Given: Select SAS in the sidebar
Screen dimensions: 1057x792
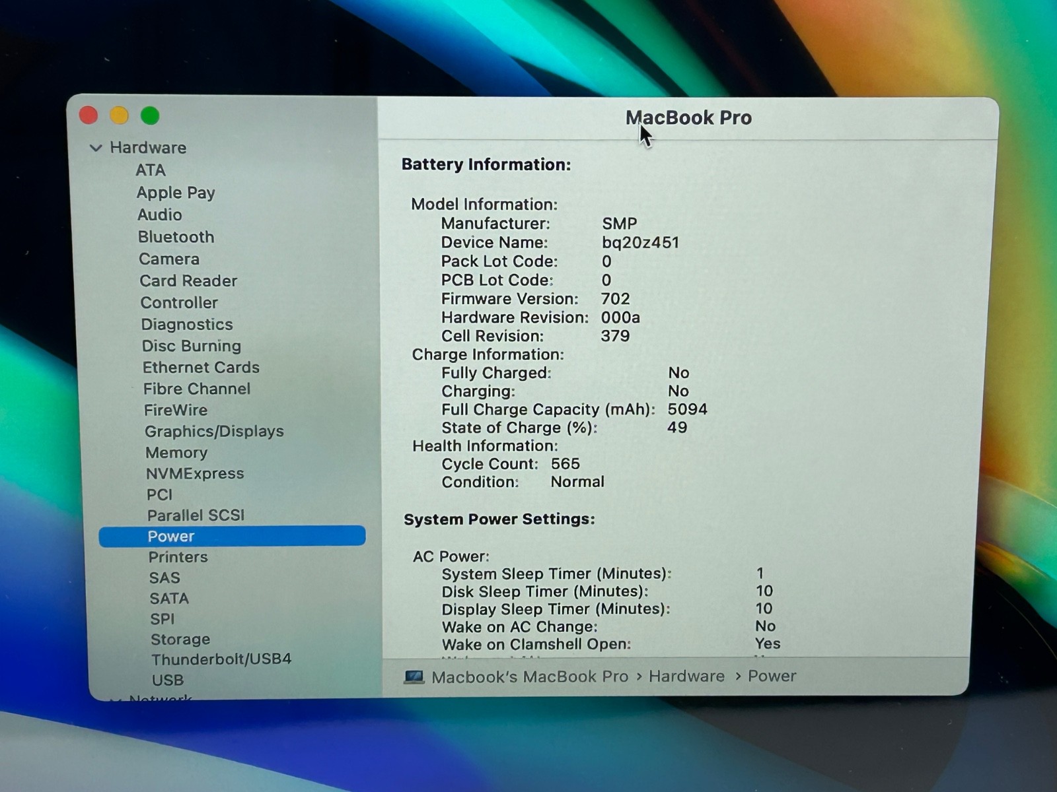Looking at the screenshot, I should [164, 577].
